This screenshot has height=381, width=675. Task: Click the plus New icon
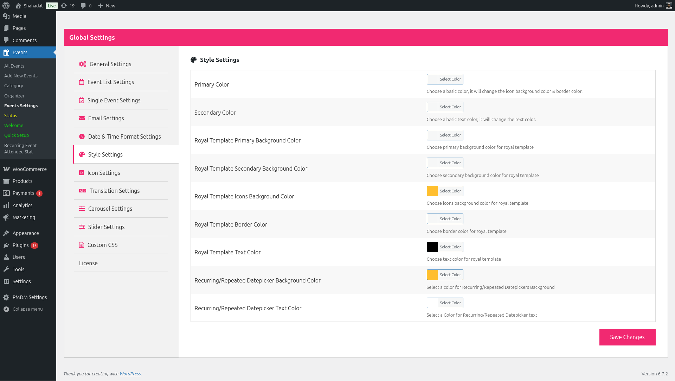[101, 6]
